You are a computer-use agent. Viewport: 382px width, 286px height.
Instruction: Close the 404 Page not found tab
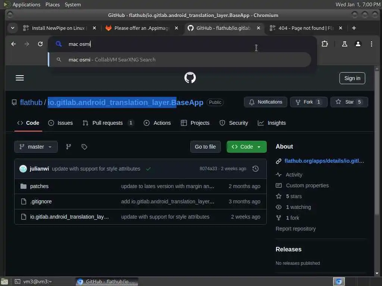coord(341,28)
